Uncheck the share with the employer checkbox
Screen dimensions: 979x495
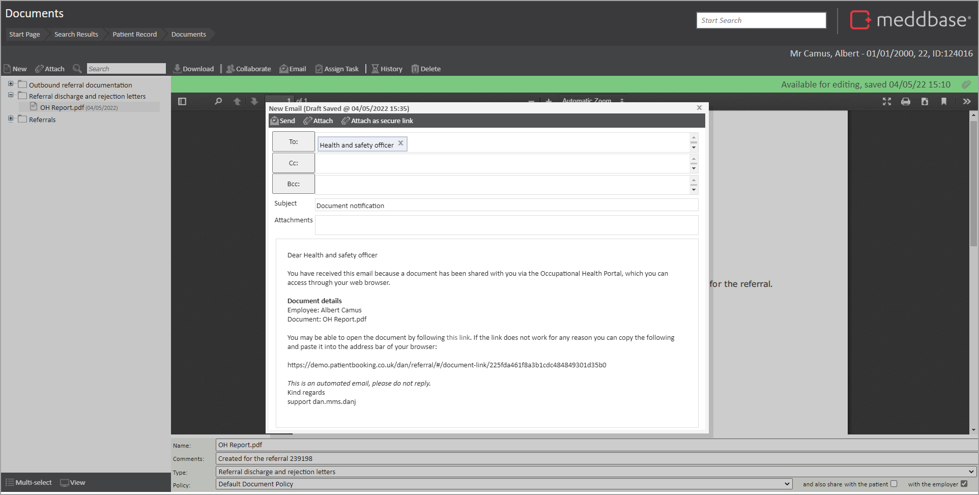[x=964, y=484]
